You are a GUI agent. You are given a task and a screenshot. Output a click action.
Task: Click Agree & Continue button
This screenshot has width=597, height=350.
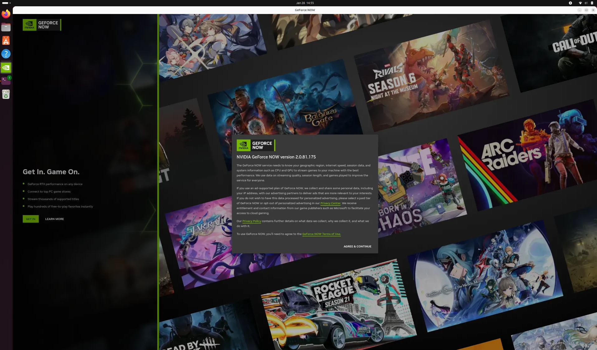click(357, 247)
